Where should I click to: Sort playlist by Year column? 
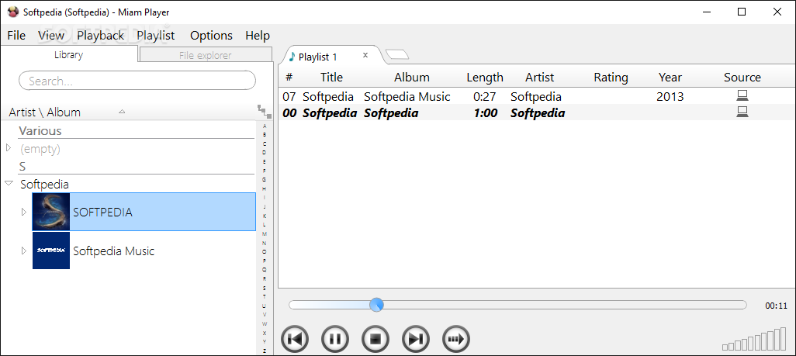pyautogui.click(x=670, y=78)
